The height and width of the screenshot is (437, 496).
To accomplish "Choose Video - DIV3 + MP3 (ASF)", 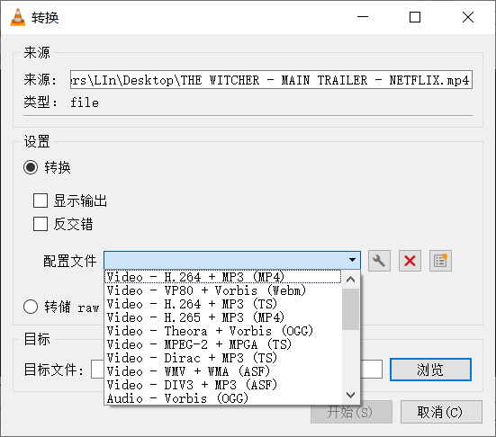I will pos(223,385).
